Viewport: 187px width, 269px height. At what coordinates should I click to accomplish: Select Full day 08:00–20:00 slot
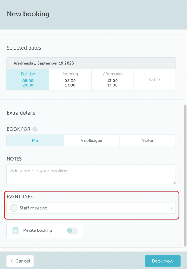tap(28, 80)
